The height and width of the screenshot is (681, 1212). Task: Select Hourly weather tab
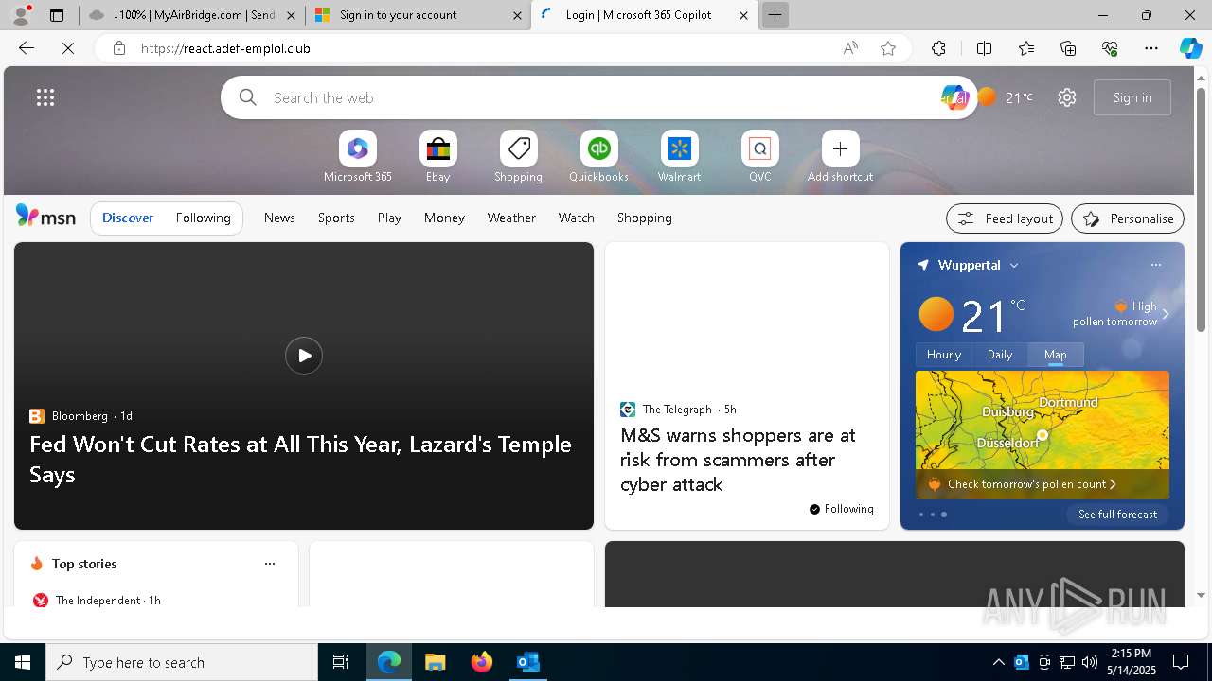click(944, 355)
